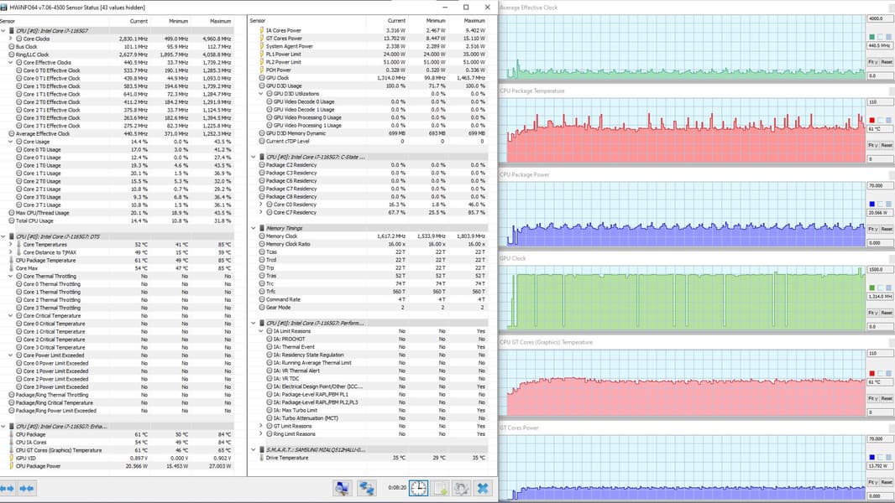Reset the CPU Package Temperature graph
This screenshot has height=503, width=895.
coord(886,146)
